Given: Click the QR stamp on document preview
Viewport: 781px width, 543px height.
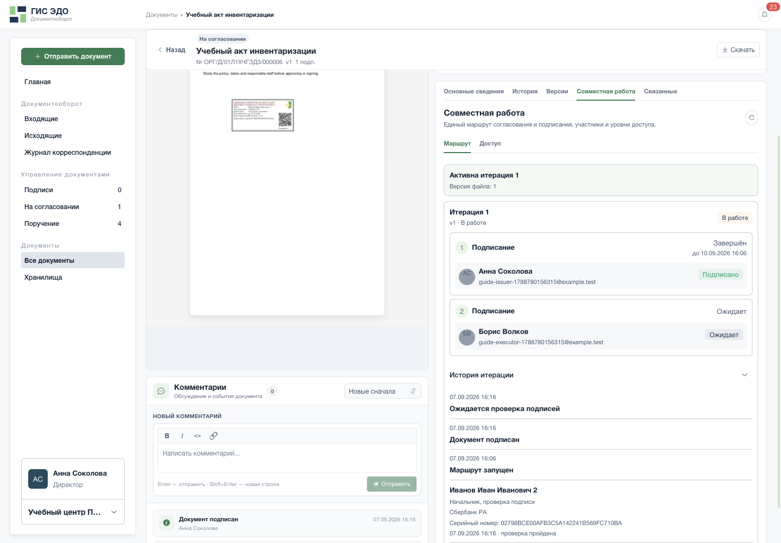Looking at the screenshot, I should (x=263, y=115).
